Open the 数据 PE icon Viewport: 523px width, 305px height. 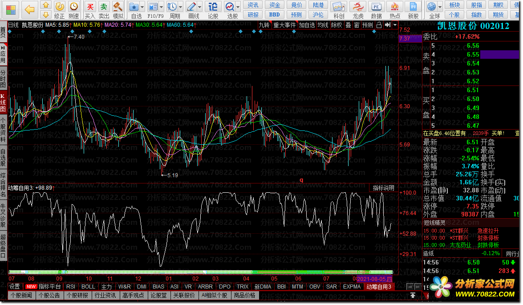376,7
